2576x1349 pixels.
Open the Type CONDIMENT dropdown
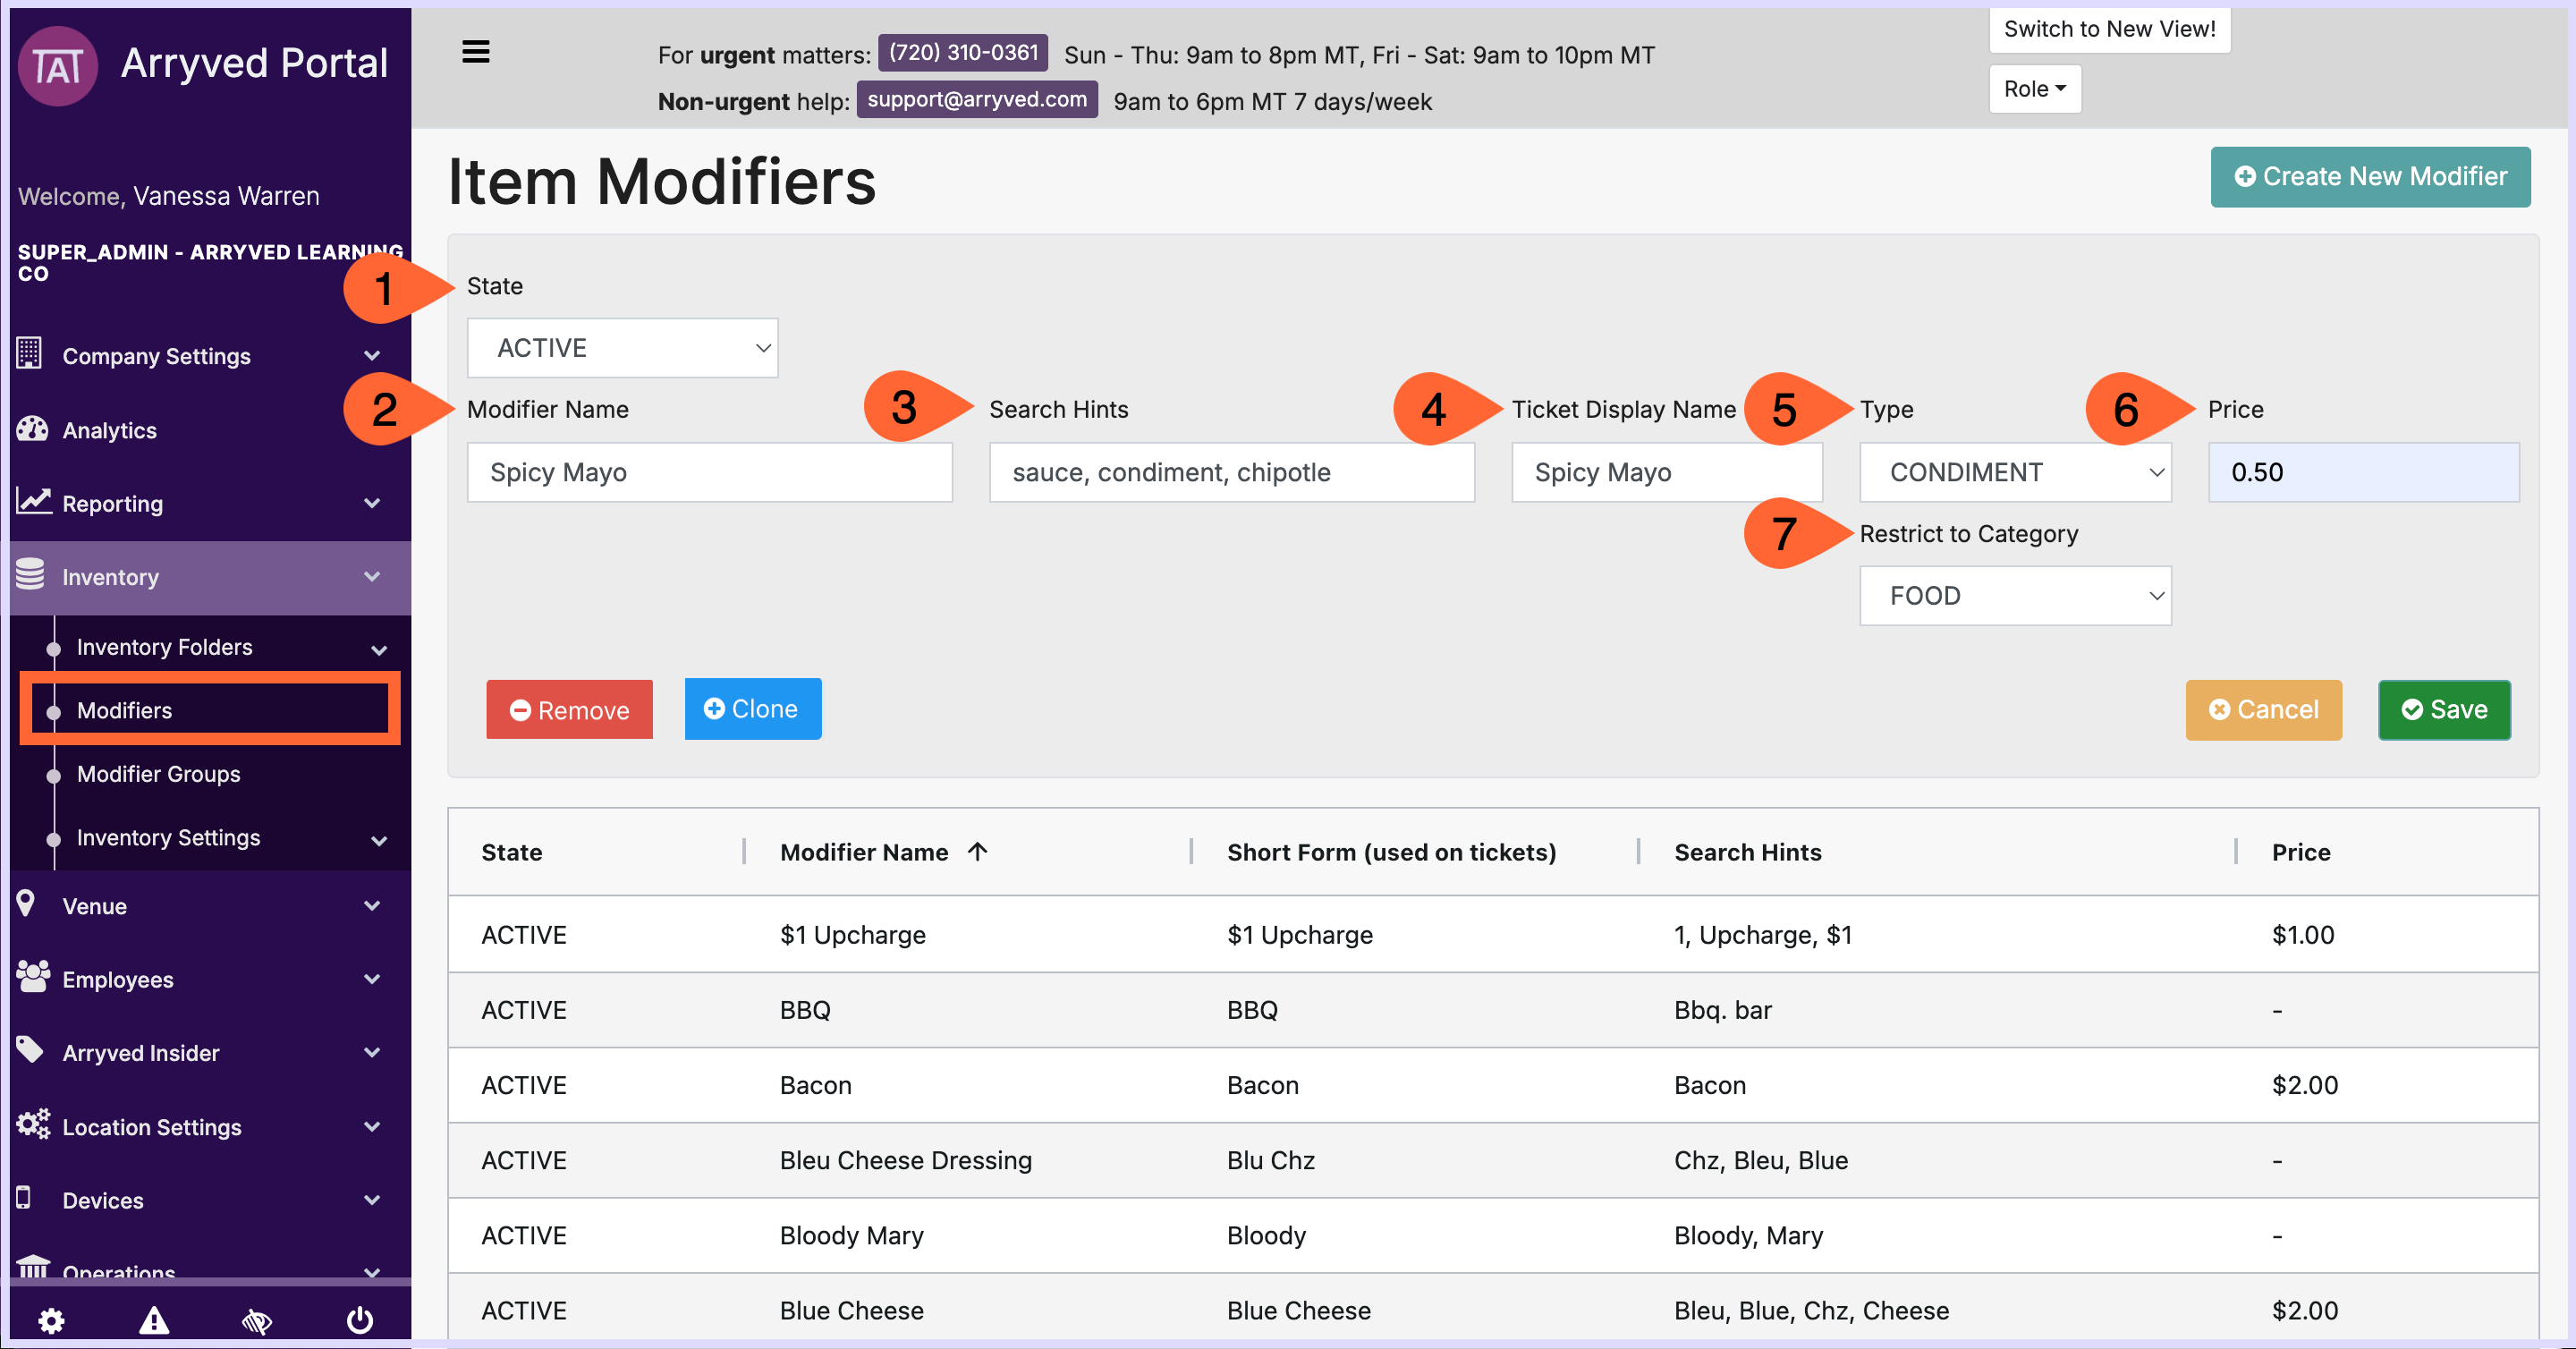(2015, 472)
